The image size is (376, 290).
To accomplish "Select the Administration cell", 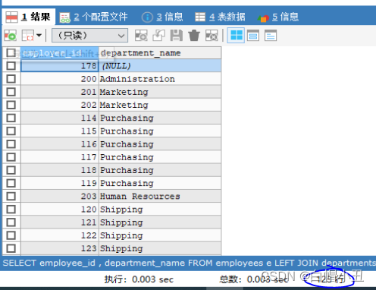I will pos(160,79).
